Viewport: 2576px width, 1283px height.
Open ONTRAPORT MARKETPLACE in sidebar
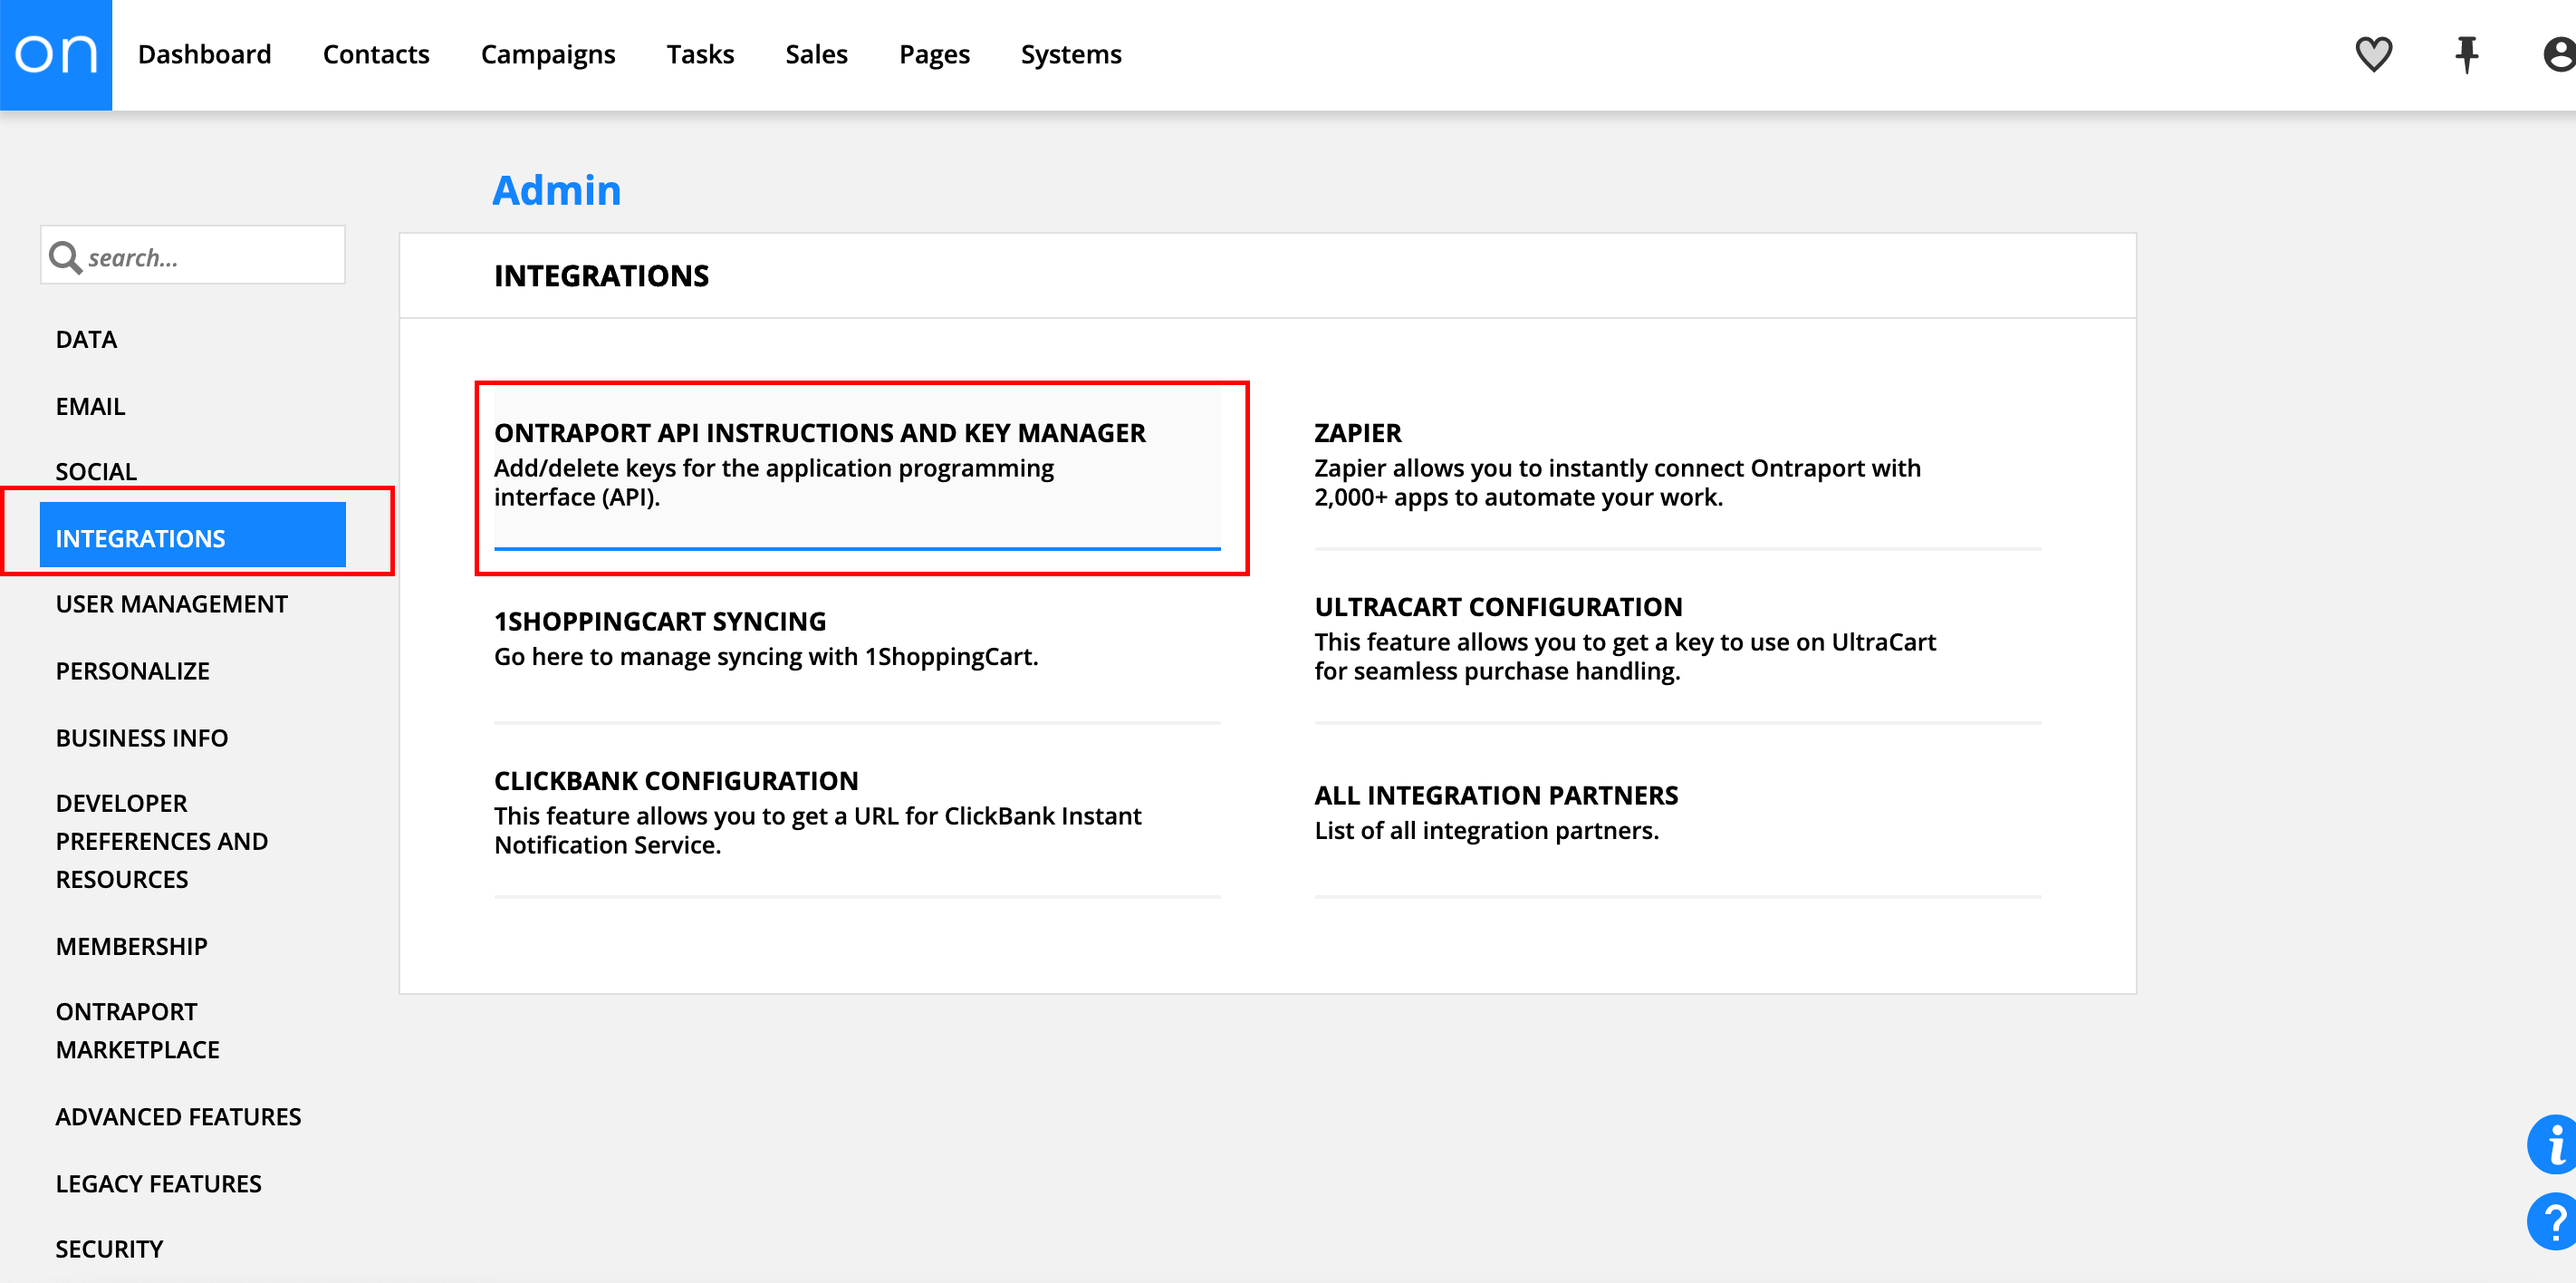(x=137, y=1030)
